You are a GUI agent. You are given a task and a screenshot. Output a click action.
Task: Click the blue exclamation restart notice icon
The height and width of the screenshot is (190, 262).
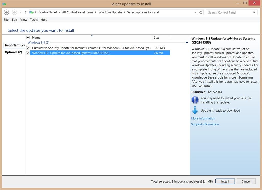(x=195, y=100)
